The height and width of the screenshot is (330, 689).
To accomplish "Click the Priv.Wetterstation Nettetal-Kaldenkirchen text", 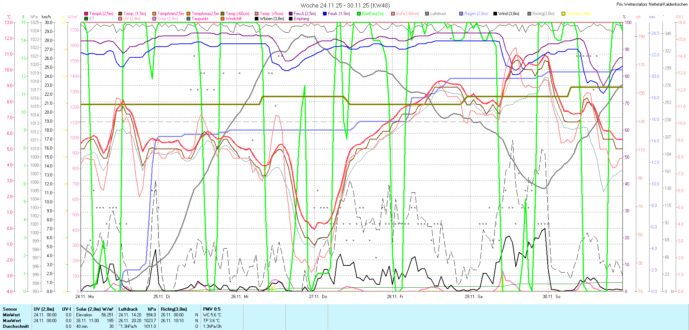I will point(652,4).
